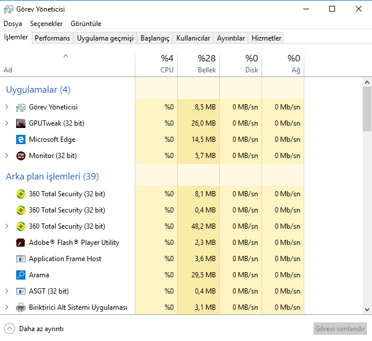
Task: Click the 8,5 MB memory value
Action: 205,107
